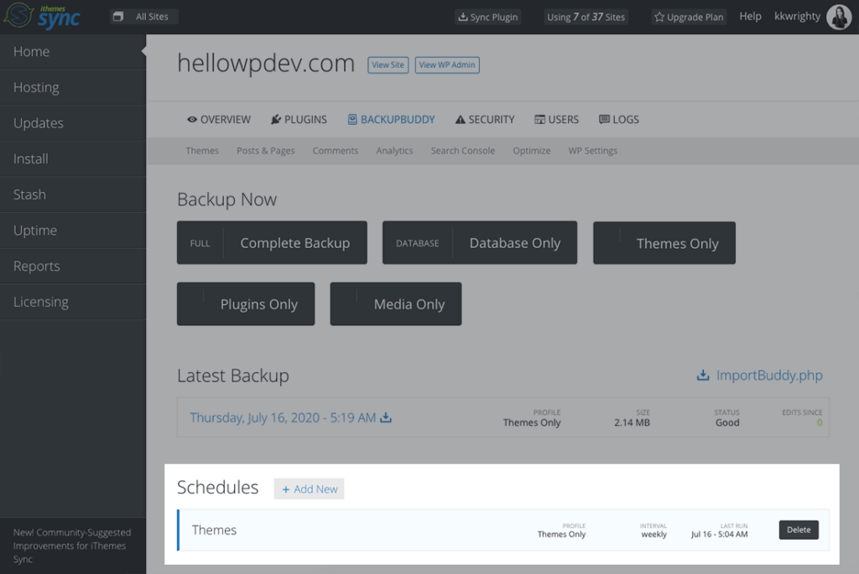This screenshot has width=859, height=574.
Task: Open the Thursday, July 16, 2020 backup link
Action: (x=283, y=417)
